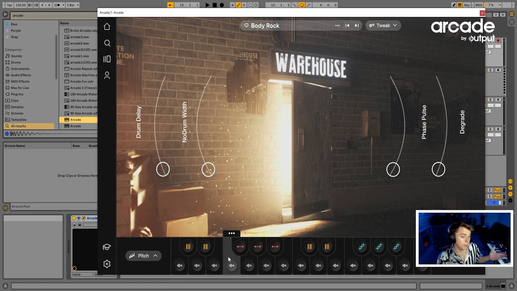Select All results in browser
The image size is (517, 291).
pos(28,126)
